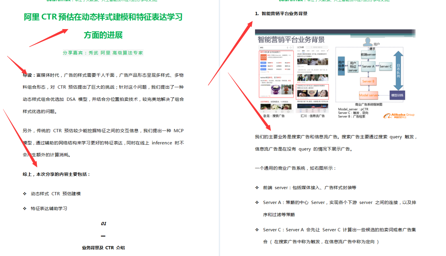Screen dimensions: 446x256
Task: Select the orange Server B box
Action: tap(368, 82)
